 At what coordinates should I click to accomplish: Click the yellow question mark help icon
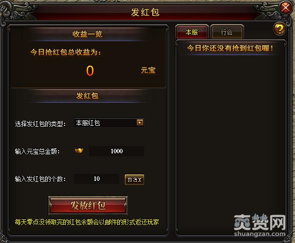279,29
